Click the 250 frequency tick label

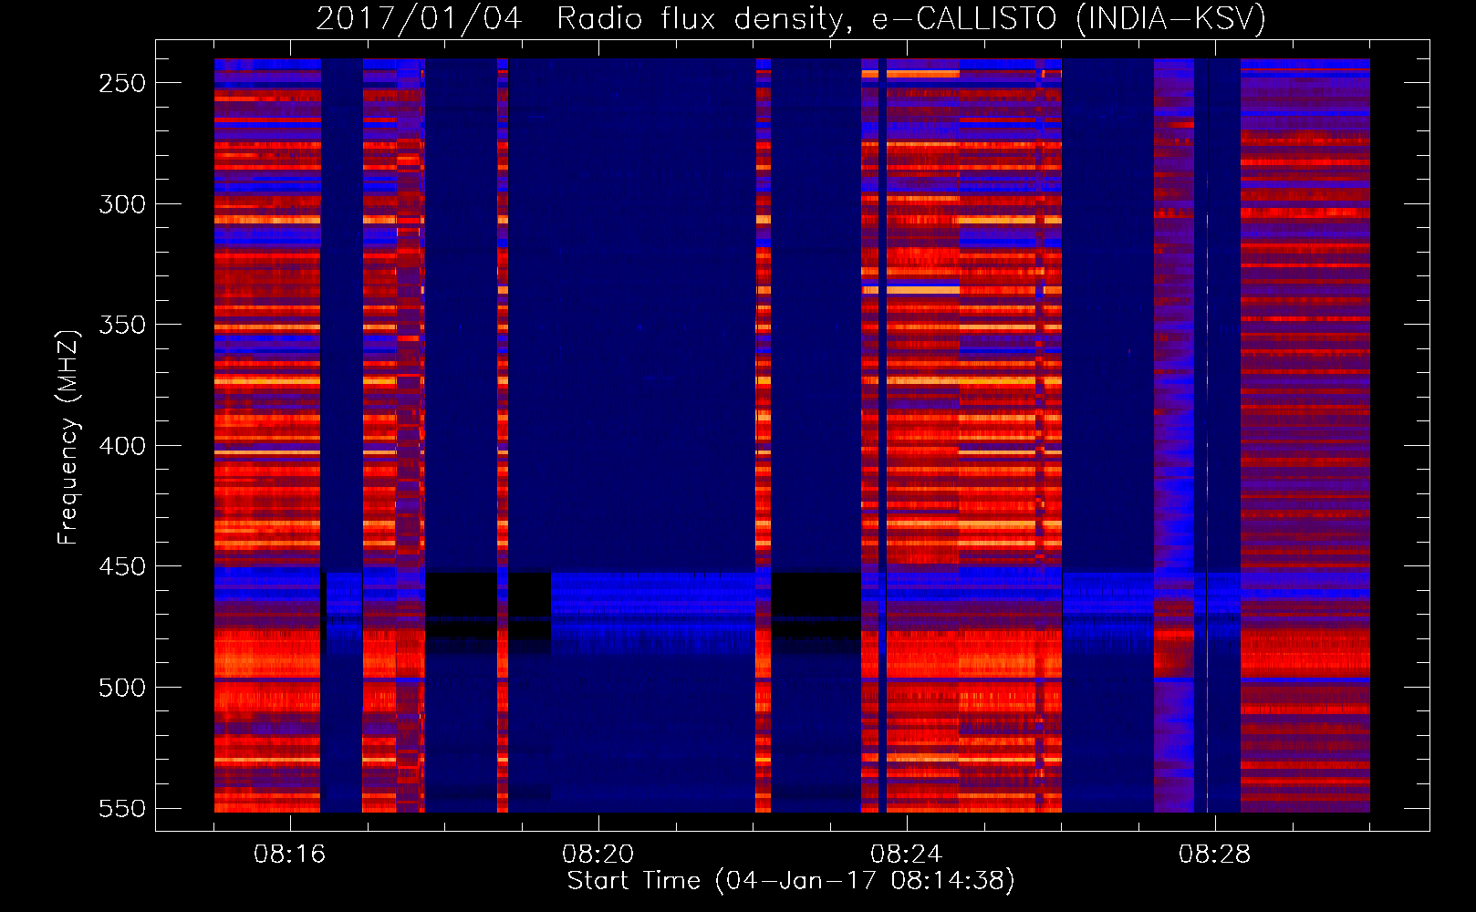pyautogui.click(x=122, y=83)
